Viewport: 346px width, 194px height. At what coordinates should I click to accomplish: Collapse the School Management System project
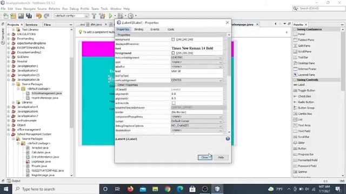coord(9,134)
